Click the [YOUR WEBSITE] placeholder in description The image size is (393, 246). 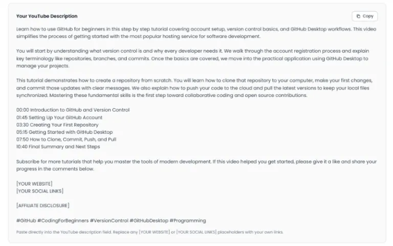click(x=34, y=184)
